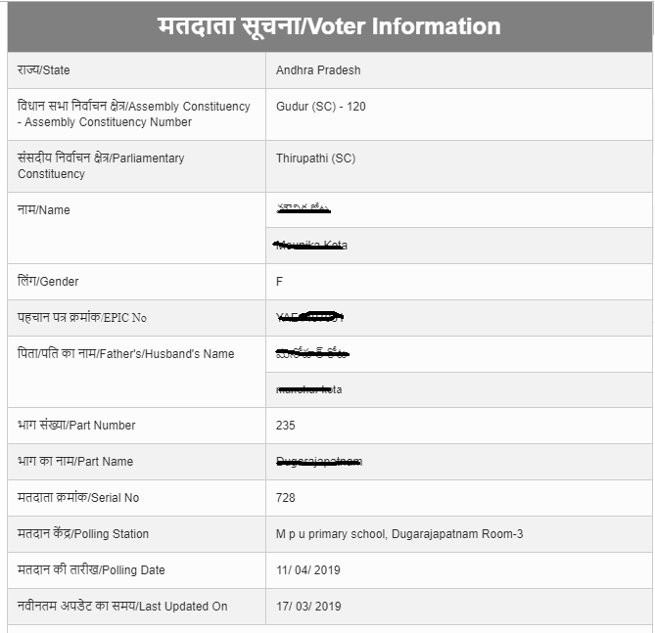The image size is (655, 633).
Task: Select the gender value F
Action: tap(279, 282)
